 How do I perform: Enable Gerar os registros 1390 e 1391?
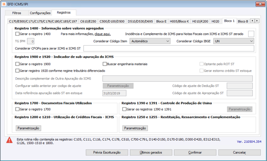tap(124, 109)
